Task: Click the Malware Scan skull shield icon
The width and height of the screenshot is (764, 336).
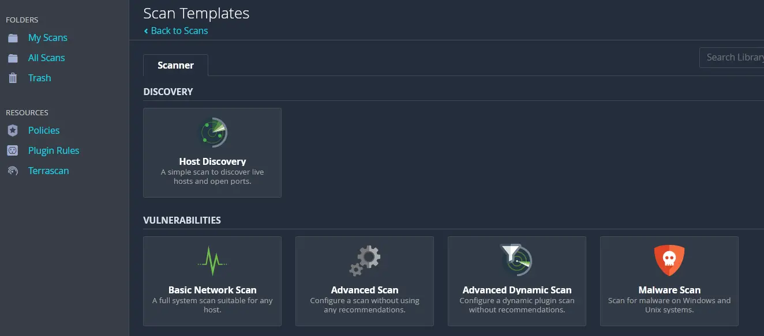Action: tap(669, 261)
